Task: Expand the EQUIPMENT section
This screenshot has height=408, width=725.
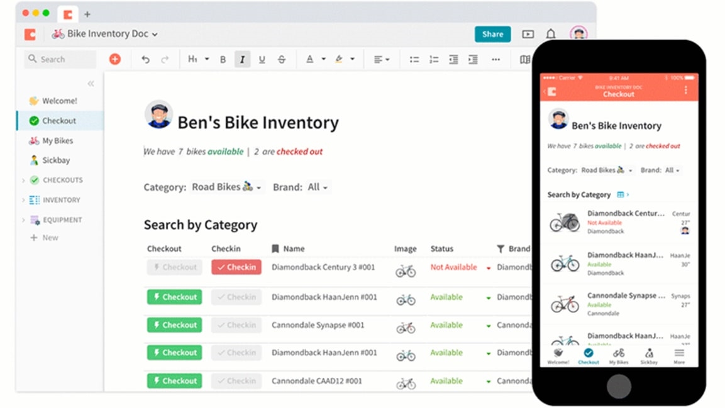Action: click(24, 220)
